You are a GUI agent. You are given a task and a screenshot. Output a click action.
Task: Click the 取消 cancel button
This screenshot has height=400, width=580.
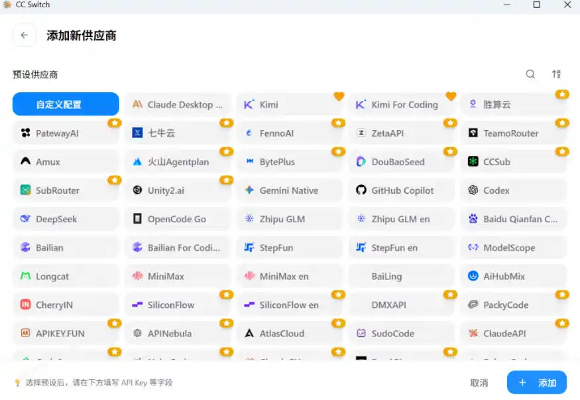[x=479, y=383]
